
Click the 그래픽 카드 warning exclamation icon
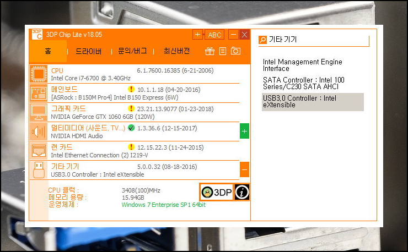point(131,108)
